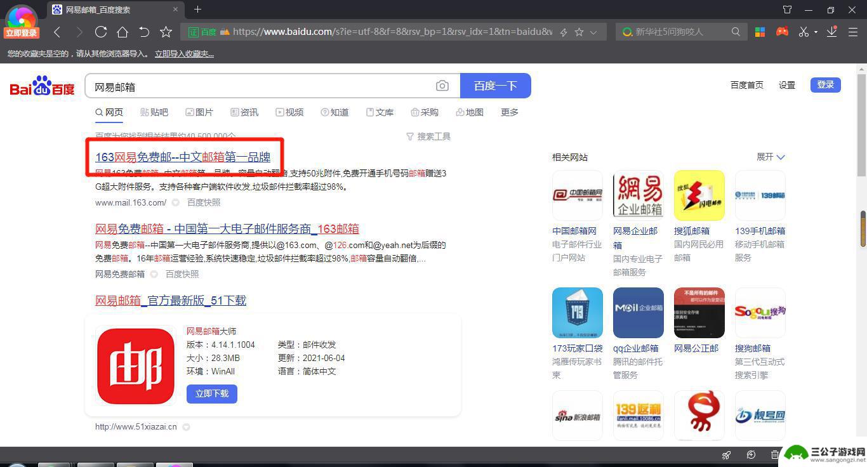Click the Baidu logo
867x467 pixels.
(43, 86)
